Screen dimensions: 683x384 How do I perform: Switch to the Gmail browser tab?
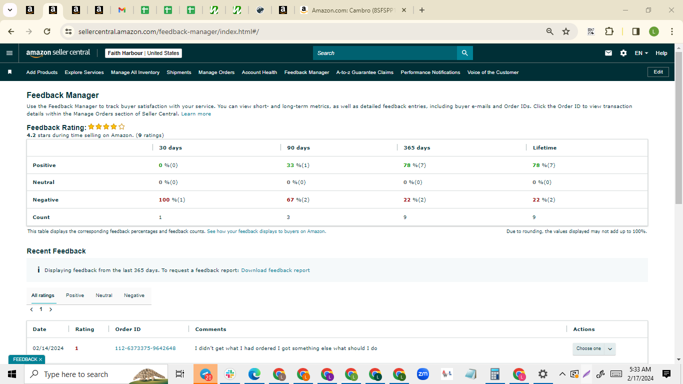point(121,10)
